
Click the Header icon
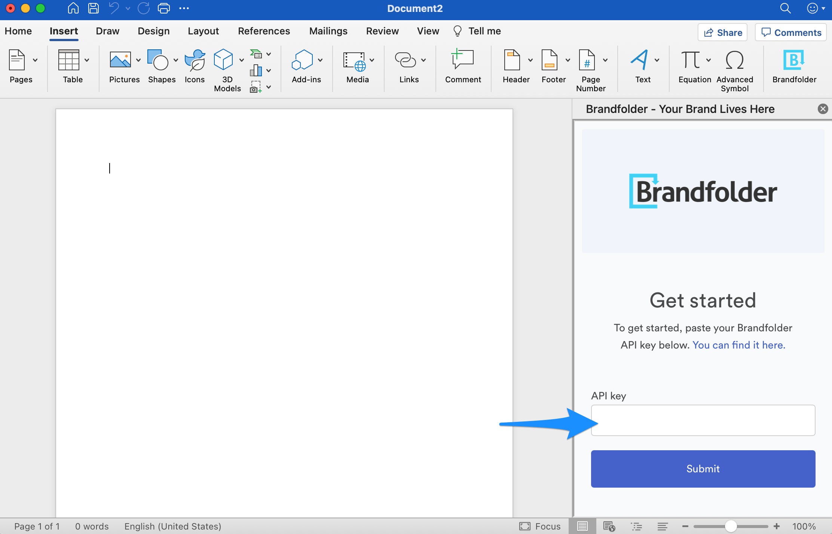512,60
